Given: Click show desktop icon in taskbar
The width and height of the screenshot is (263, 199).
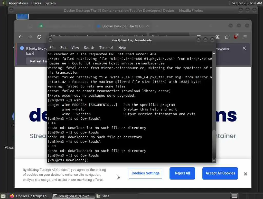Looking at the screenshot, I should (3, 196).
